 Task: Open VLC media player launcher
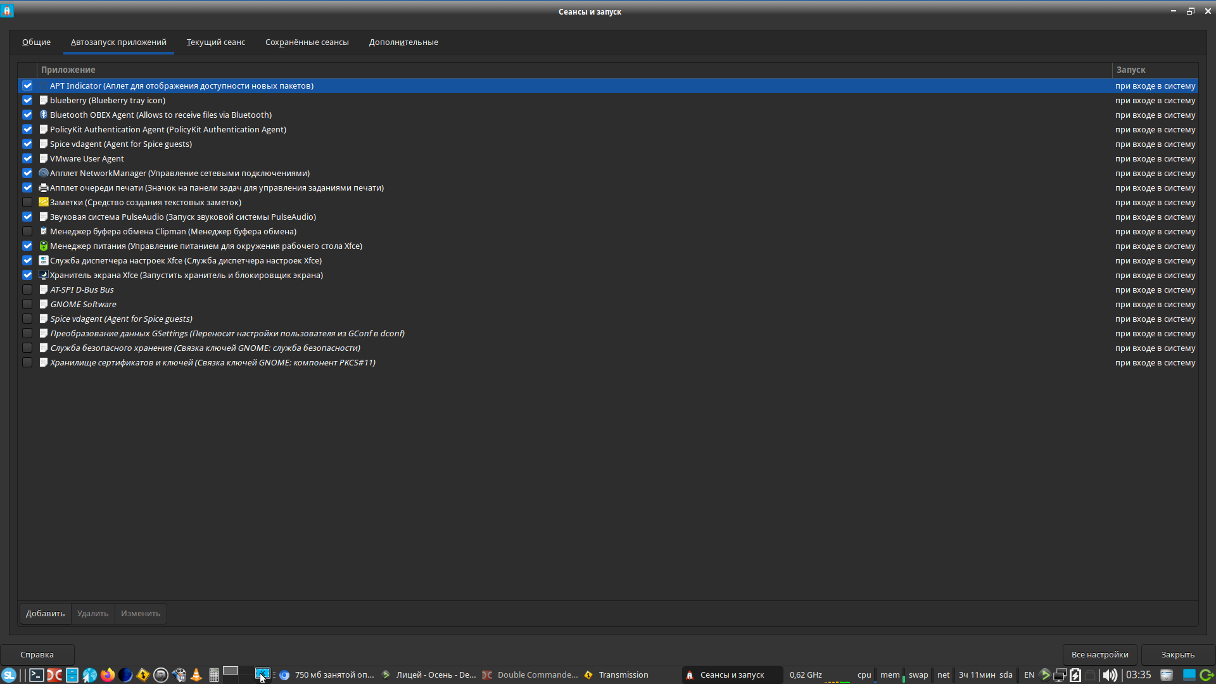pos(196,675)
